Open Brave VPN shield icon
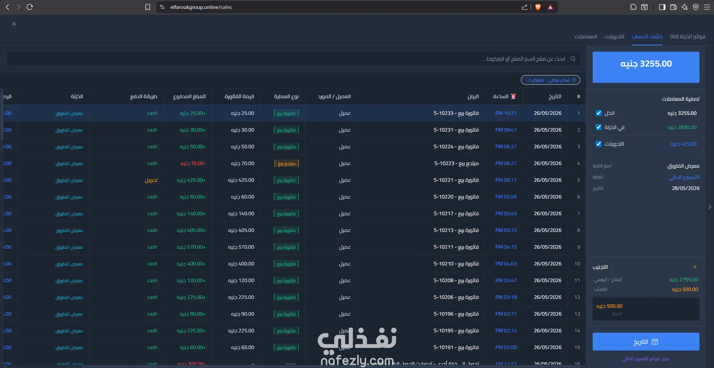The width and height of the screenshot is (714, 368). tap(696, 7)
